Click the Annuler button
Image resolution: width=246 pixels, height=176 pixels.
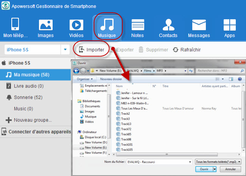pyautogui.click(x=230, y=169)
